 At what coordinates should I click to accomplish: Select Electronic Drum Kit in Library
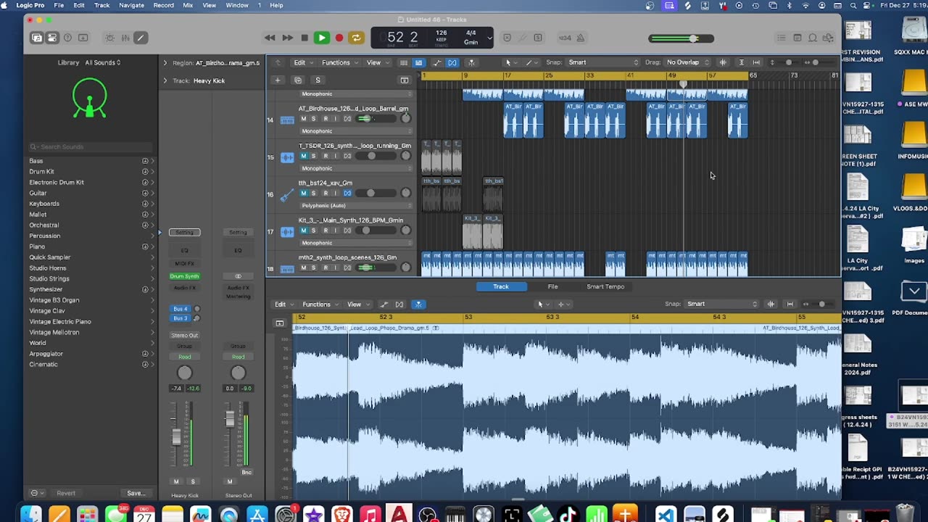click(57, 182)
